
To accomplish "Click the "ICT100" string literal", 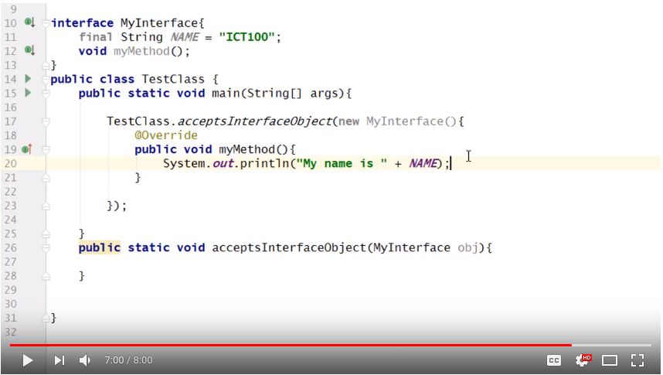I will (x=247, y=37).
